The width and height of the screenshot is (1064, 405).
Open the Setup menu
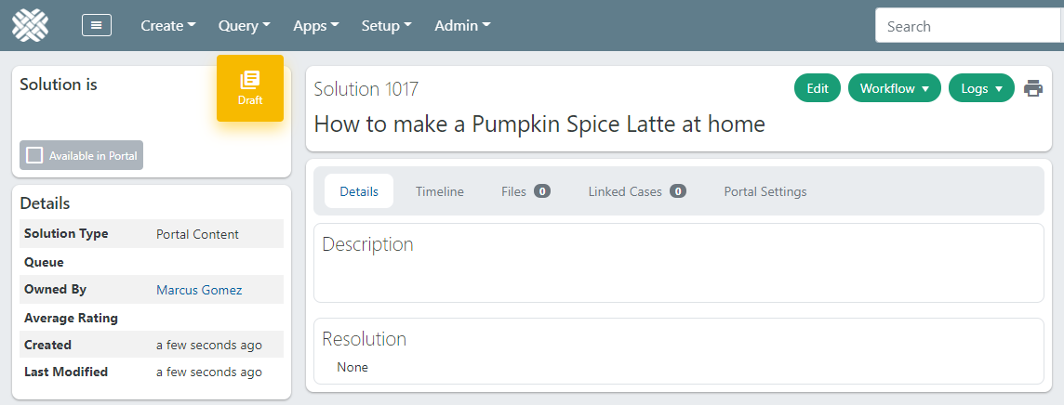pos(386,26)
